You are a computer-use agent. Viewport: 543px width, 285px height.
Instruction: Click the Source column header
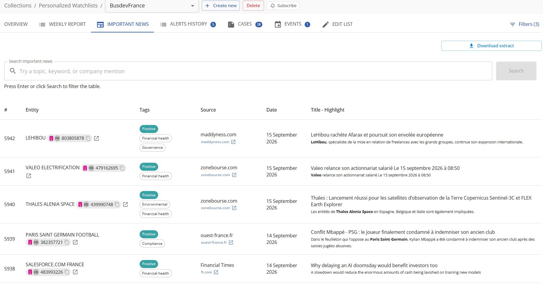point(208,110)
